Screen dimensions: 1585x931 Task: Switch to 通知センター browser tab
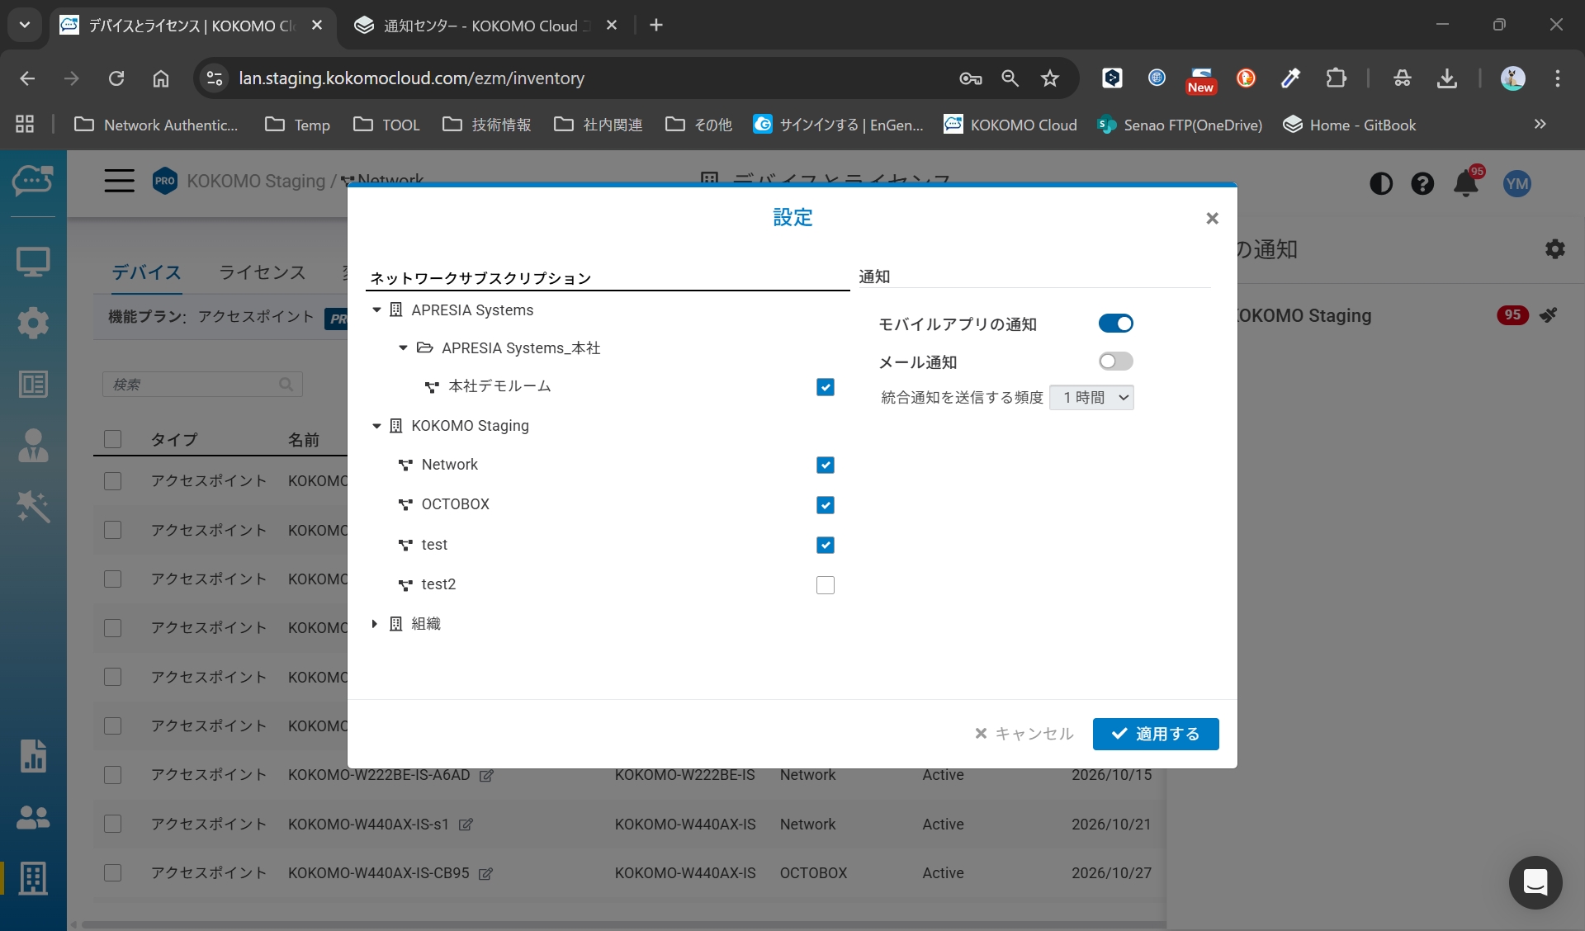point(479,26)
